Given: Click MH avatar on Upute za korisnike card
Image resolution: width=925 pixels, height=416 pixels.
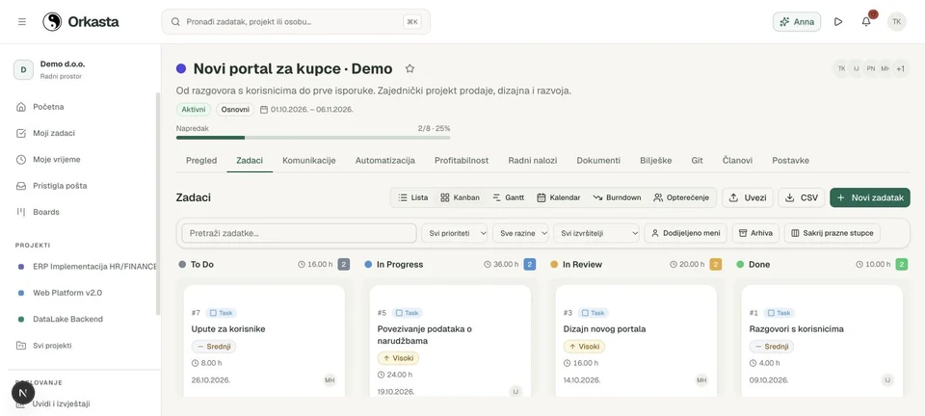Looking at the screenshot, I should pos(330,380).
